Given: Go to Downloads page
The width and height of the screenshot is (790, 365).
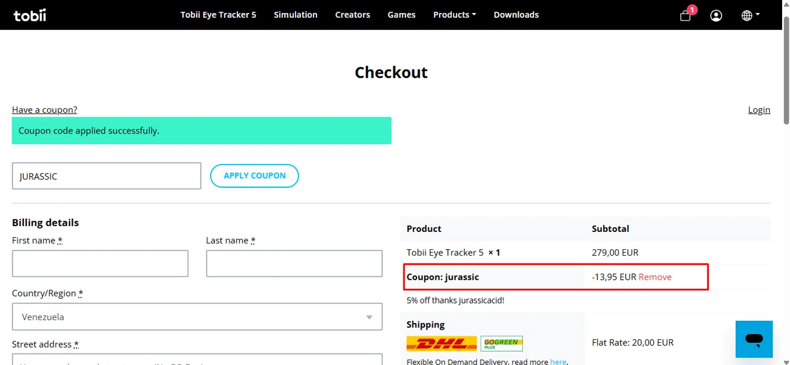Looking at the screenshot, I should tap(516, 15).
